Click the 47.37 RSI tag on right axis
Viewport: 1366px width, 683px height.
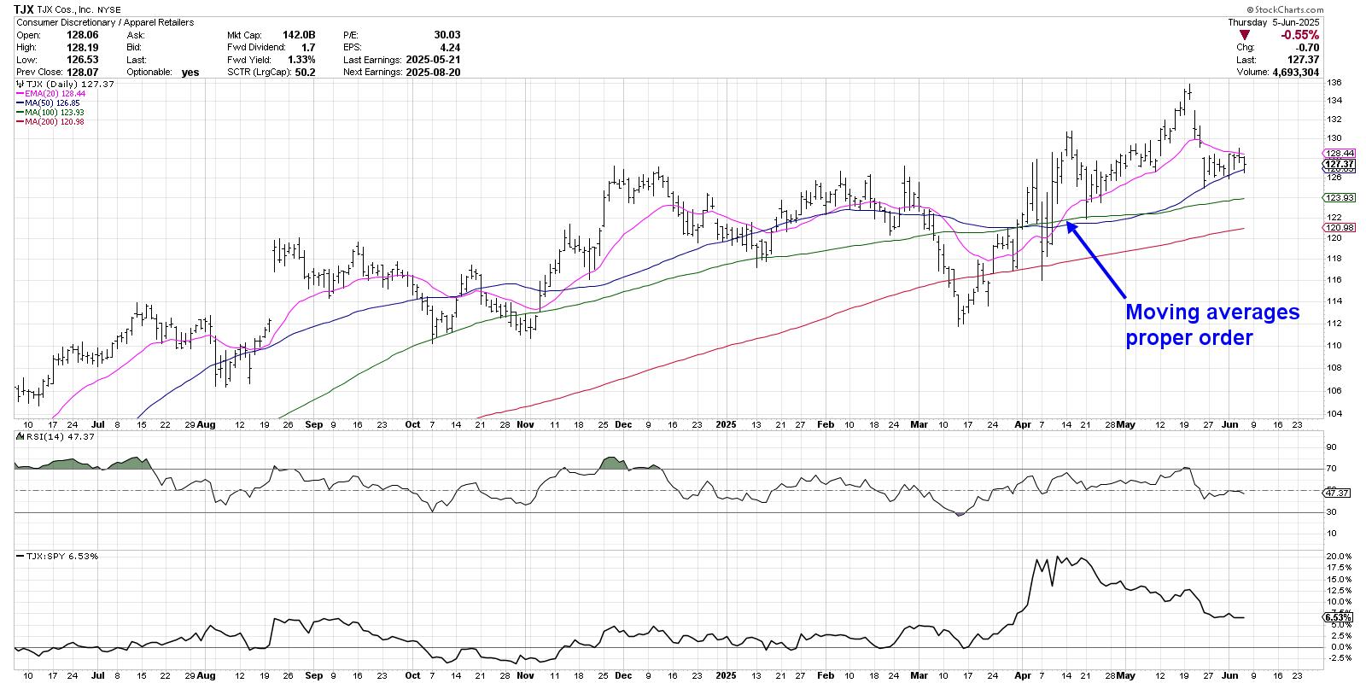point(1334,493)
